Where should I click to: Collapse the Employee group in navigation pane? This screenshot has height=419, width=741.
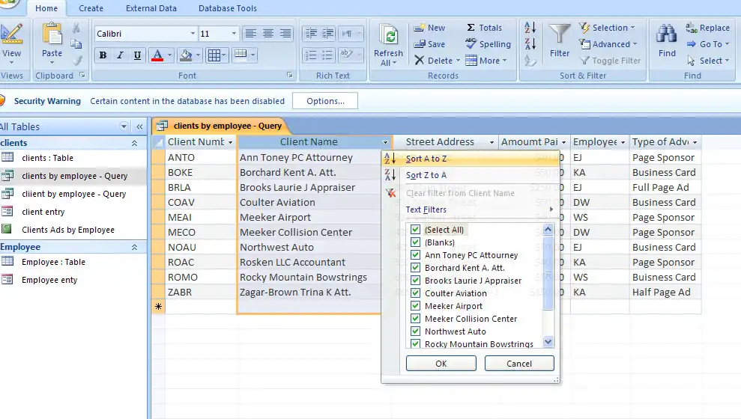(x=135, y=247)
